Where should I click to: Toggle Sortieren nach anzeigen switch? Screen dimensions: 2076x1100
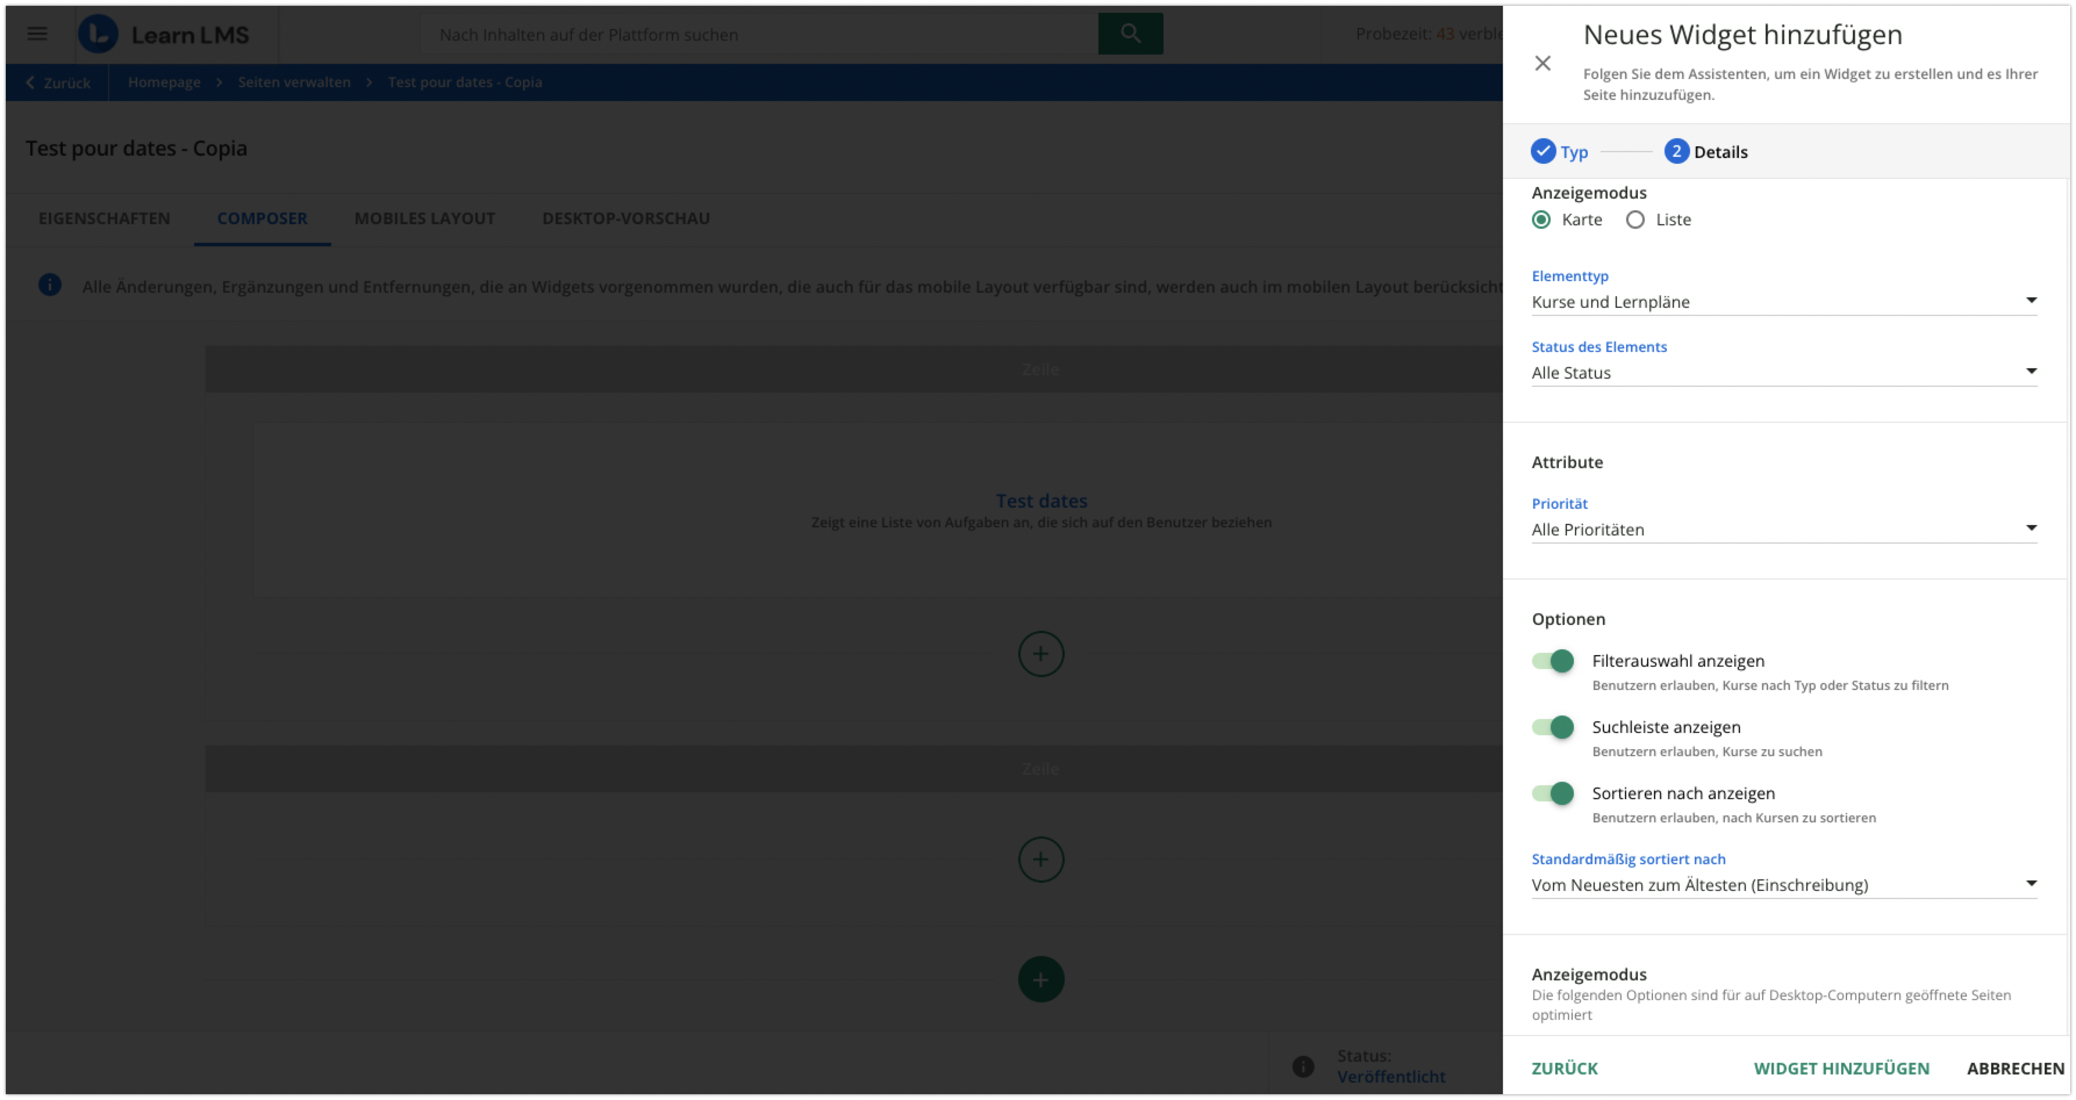point(1552,793)
